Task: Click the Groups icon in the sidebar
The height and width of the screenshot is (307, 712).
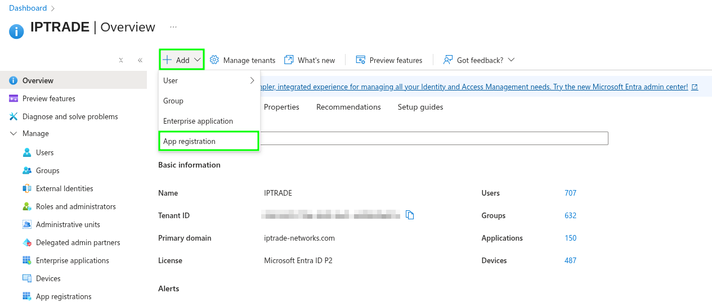Action: 27,170
